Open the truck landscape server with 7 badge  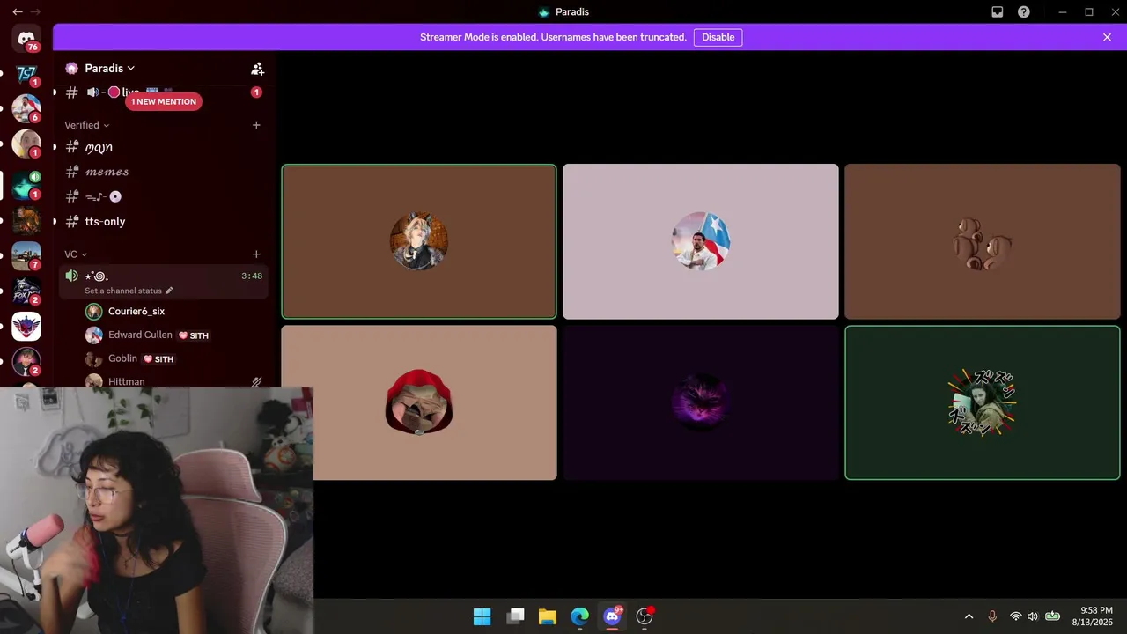[26, 255]
